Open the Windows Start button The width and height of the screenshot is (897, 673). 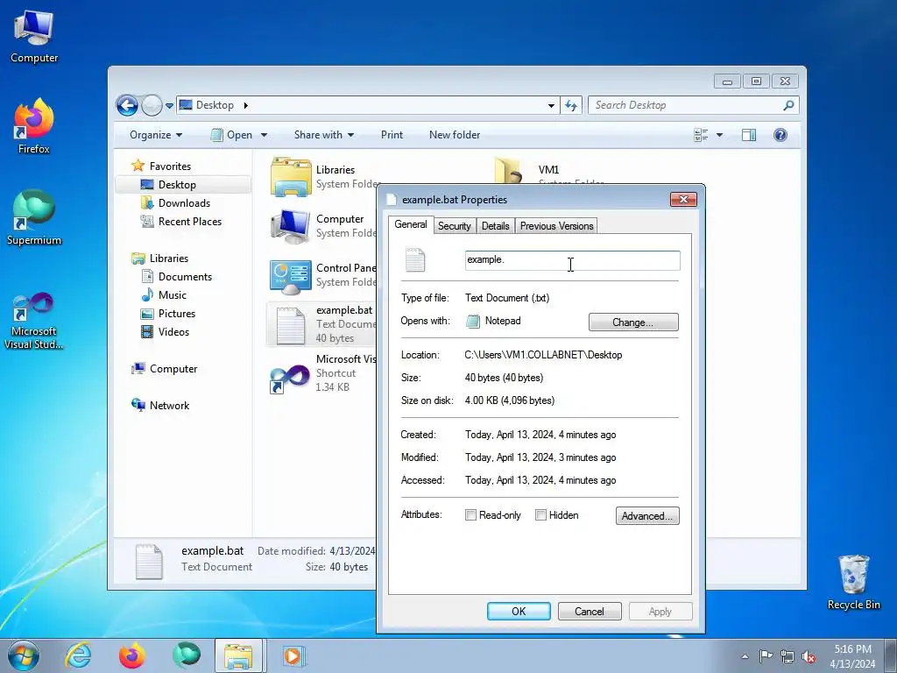click(x=24, y=655)
